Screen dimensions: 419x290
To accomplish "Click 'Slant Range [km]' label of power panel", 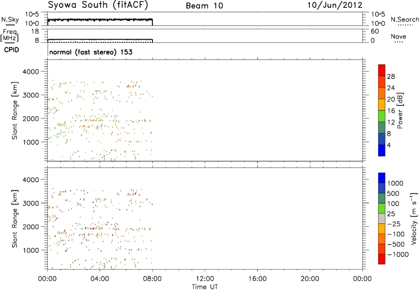I will click(x=15, y=110).
